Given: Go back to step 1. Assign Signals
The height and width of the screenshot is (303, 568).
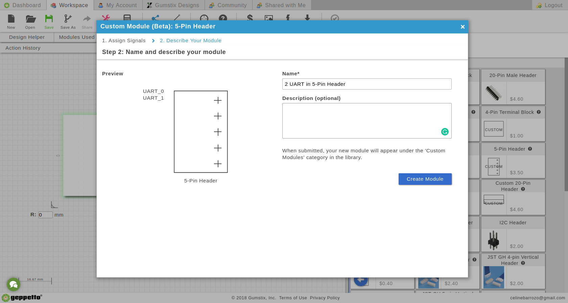Looking at the screenshot, I should [124, 41].
